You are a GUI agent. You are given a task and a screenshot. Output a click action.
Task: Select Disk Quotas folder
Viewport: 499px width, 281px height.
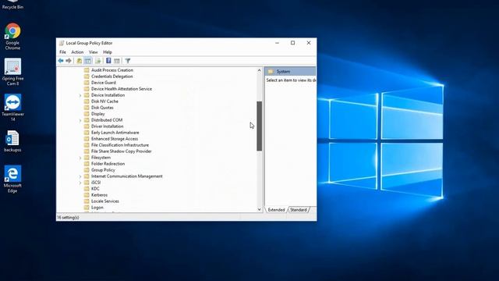pos(102,108)
